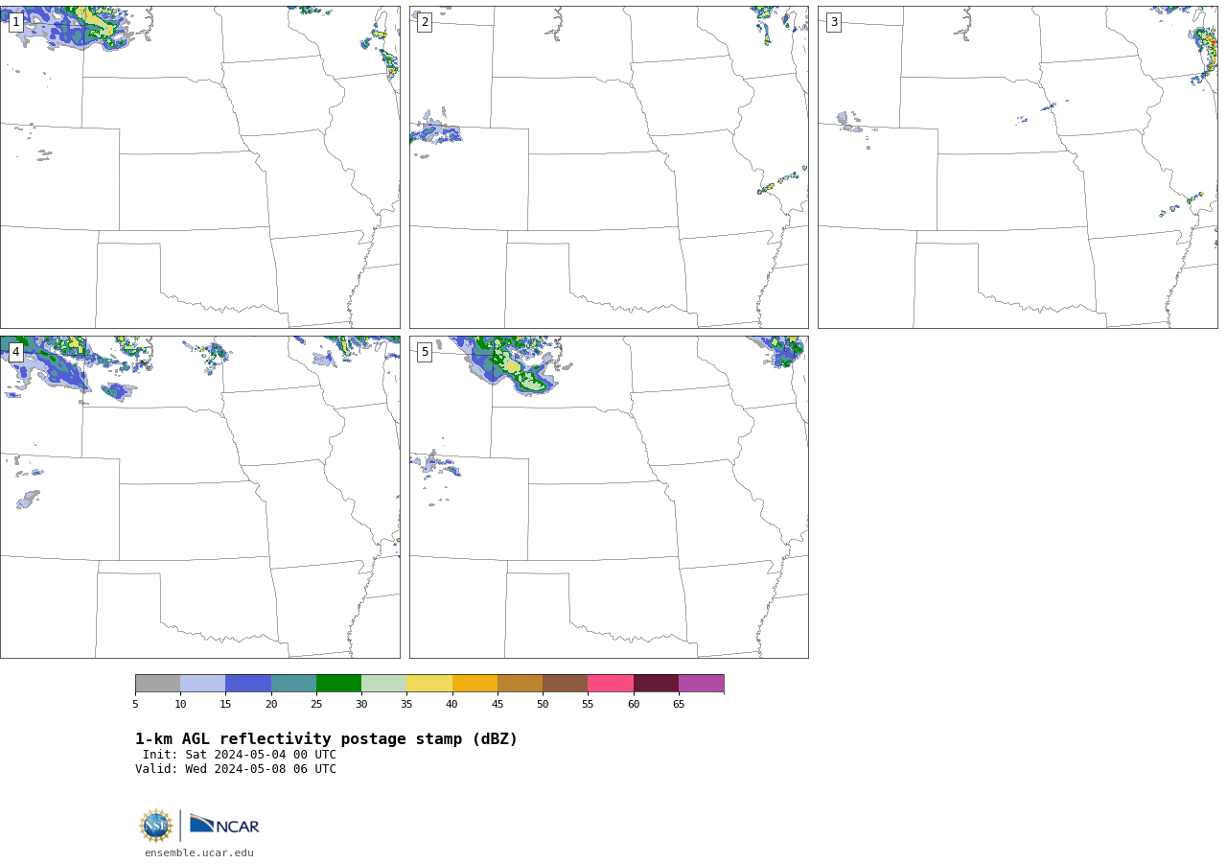Click the panel number label 1

coord(15,22)
